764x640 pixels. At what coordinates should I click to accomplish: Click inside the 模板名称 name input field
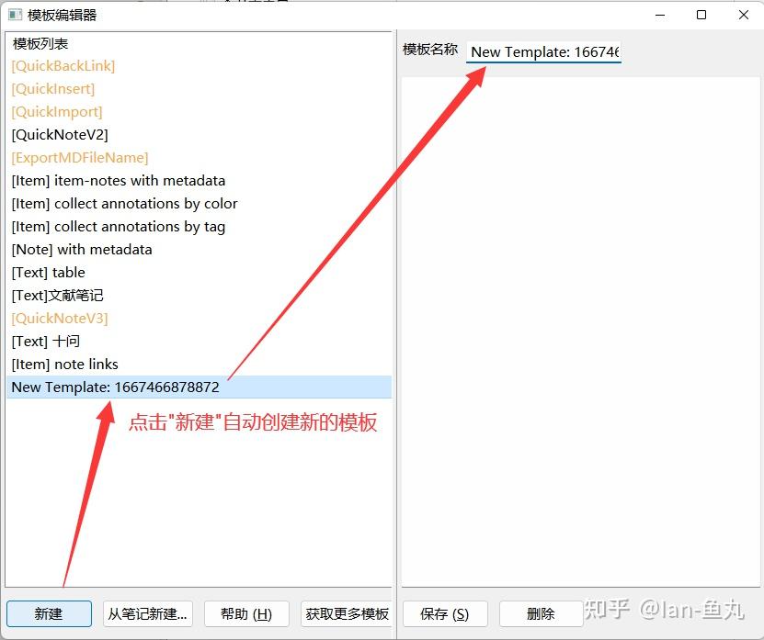coord(542,52)
